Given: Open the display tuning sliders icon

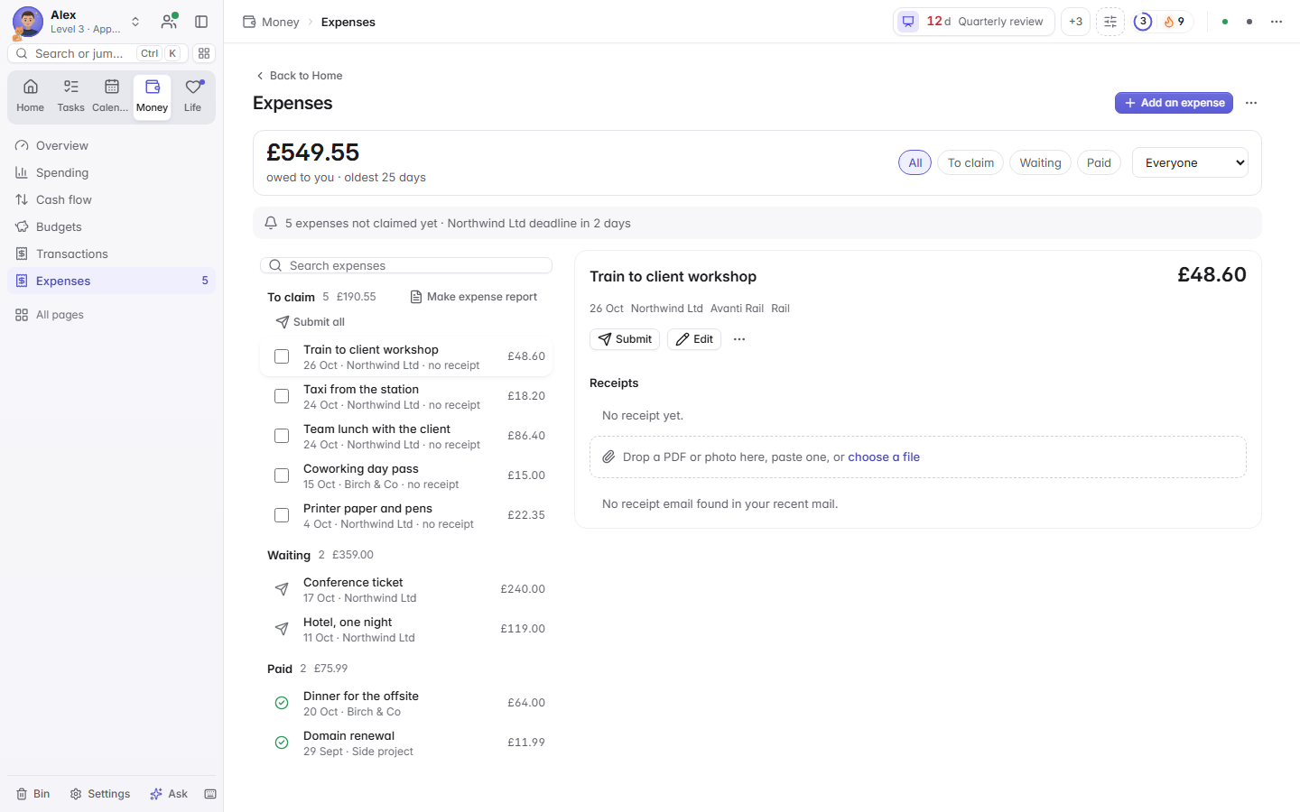Looking at the screenshot, I should 1110,22.
